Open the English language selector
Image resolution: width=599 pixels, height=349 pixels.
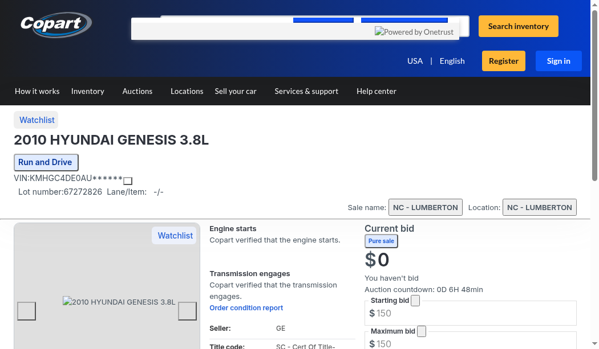click(x=452, y=61)
